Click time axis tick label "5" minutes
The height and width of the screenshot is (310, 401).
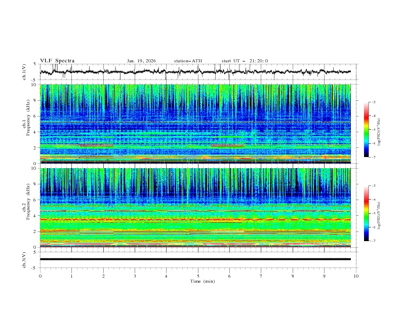point(198,276)
